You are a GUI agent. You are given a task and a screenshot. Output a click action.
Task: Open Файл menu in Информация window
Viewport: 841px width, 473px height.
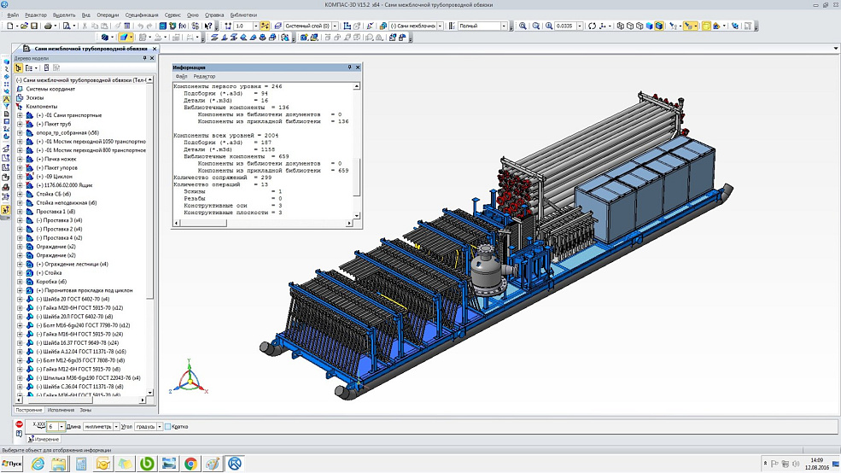pos(181,76)
